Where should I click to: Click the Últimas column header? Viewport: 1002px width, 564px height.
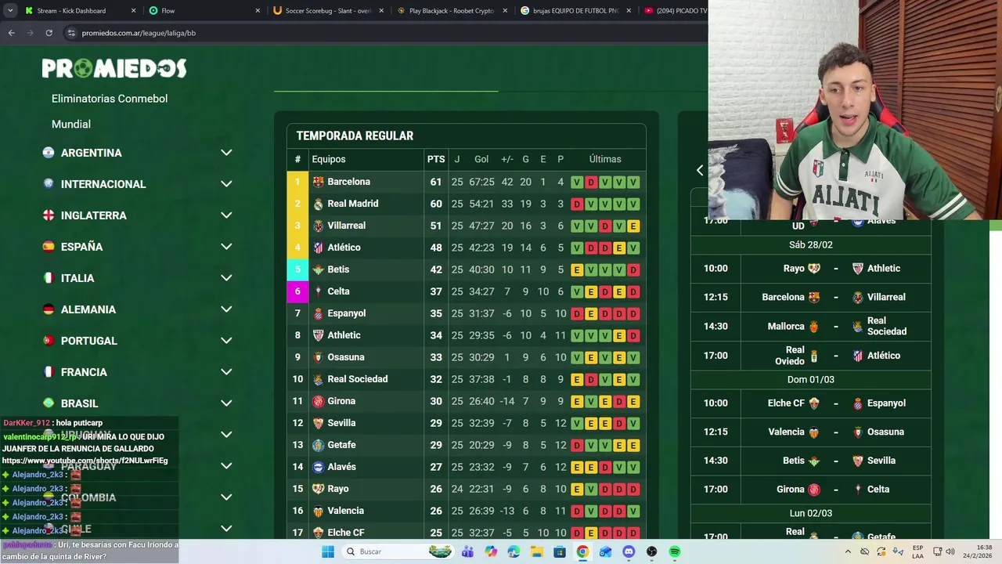pos(605,159)
